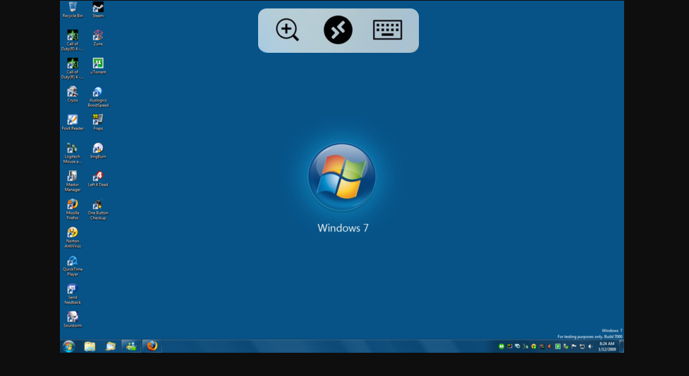
Task: Select the ImgBurn desktop shortcut
Action: pos(98,149)
